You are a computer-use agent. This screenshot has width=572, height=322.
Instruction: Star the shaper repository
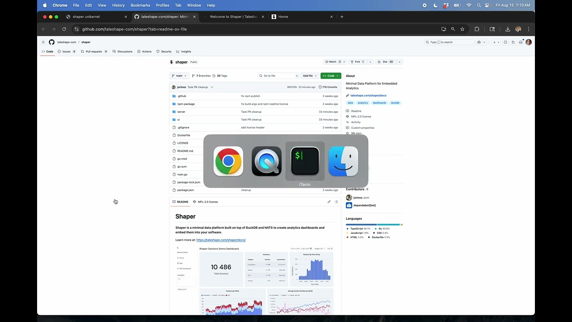[385, 62]
